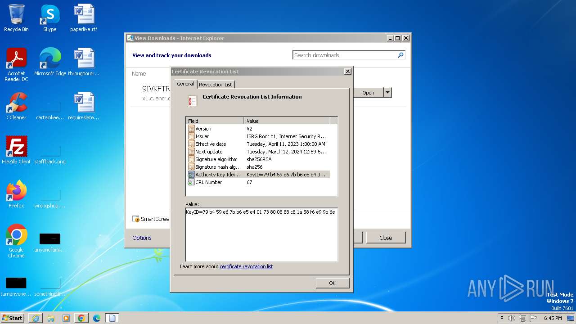The height and width of the screenshot is (324, 576).
Task: Click the KeyID value text box
Action: click(x=261, y=234)
